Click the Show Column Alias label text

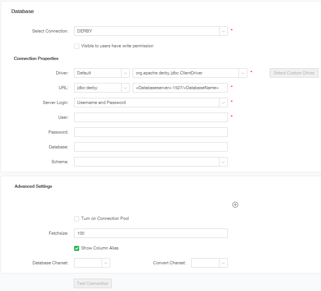[x=100, y=248]
